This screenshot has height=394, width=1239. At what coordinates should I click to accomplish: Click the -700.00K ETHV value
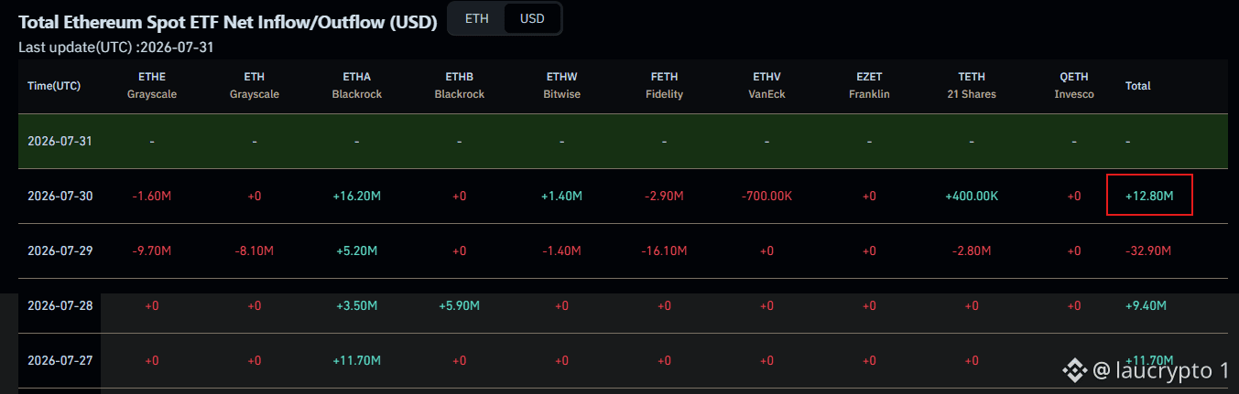[x=766, y=196]
